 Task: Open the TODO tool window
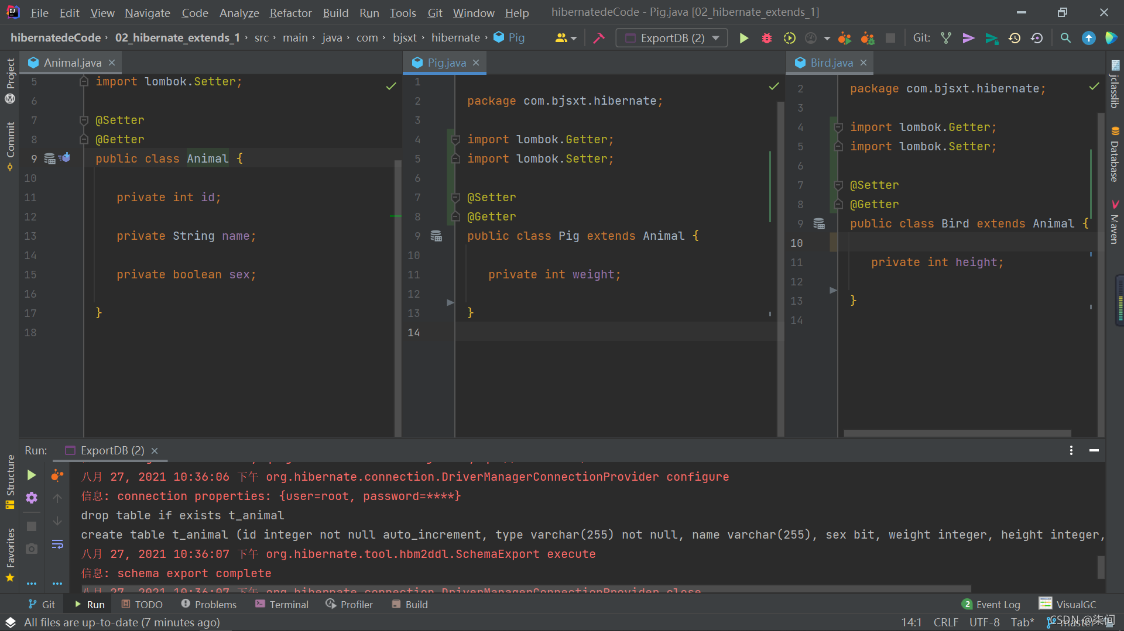142,604
